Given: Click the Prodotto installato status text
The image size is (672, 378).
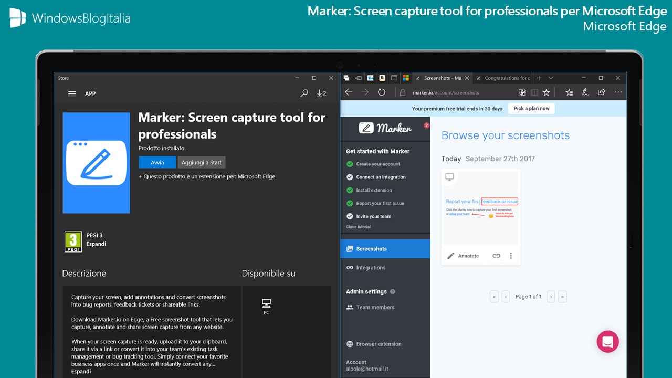Looking at the screenshot, I should [162, 148].
